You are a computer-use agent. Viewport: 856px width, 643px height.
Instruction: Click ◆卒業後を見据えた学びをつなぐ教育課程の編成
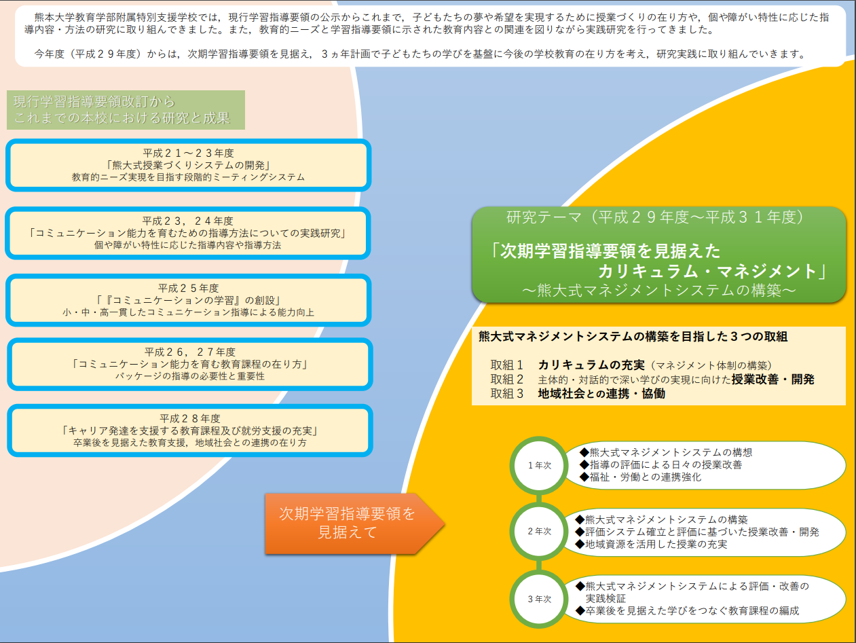click(x=687, y=611)
